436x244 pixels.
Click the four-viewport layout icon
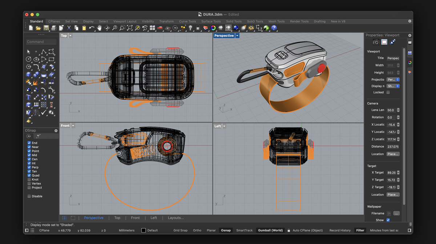pos(152,28)
